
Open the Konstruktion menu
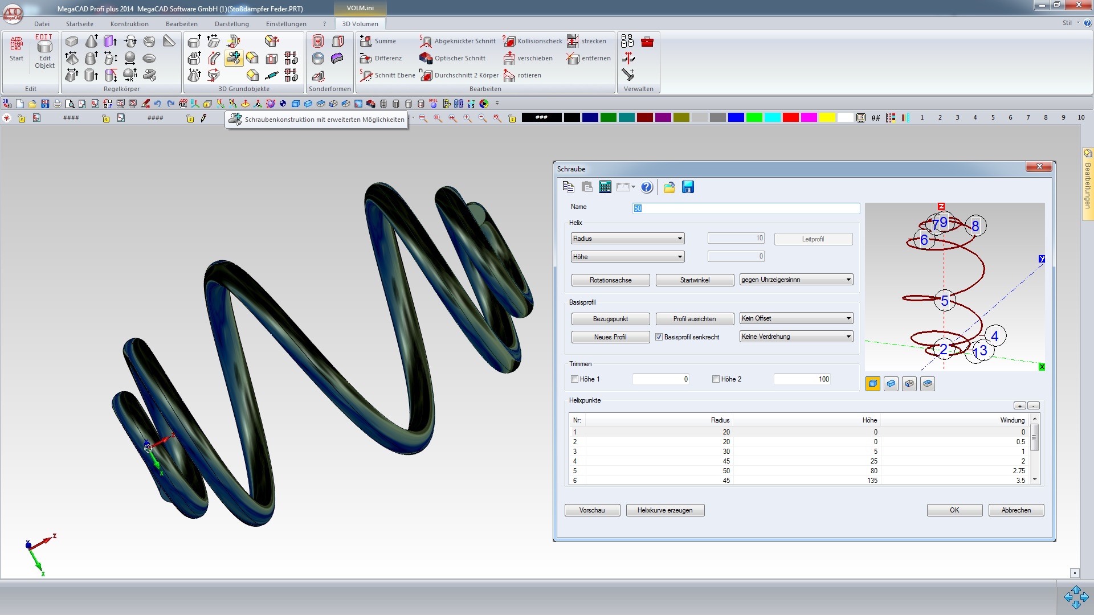(129, 24)
